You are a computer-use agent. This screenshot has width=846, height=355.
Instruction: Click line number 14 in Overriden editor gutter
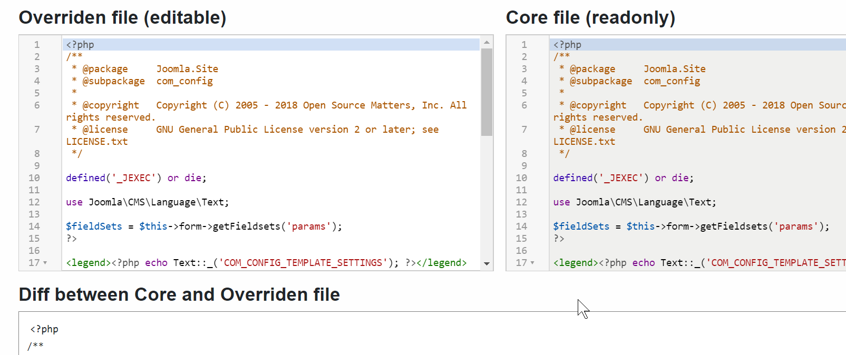click(34, 226)
